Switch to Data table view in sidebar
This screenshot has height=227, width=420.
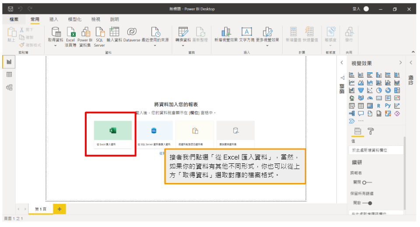tap(9, 75)
